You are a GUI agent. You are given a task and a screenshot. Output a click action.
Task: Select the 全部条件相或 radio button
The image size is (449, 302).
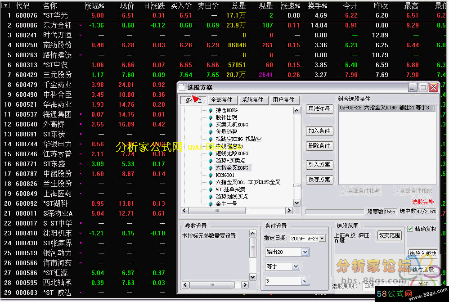pyautogui.click(x=395, y=191)
